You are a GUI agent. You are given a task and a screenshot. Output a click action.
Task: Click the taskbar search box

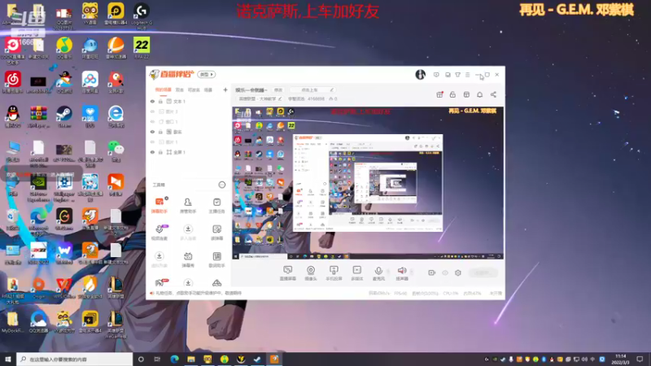point(75,359)
